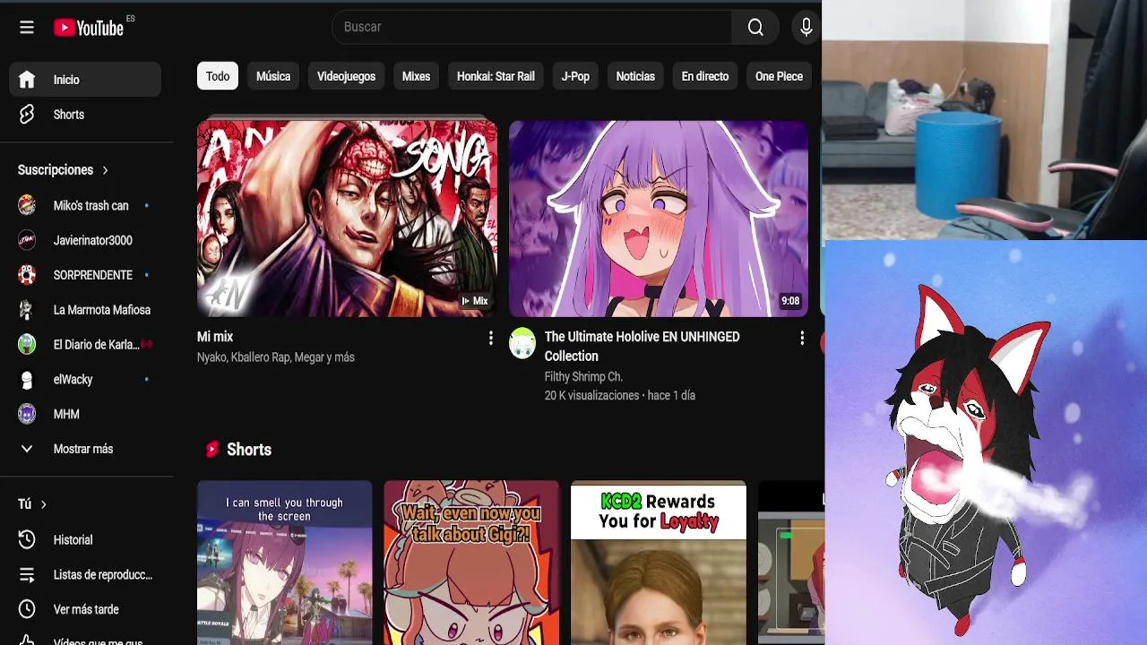Screen dimensions: 1147x645
Task: Select the Videojuegos filter chip
Action: tap(346, 76)
